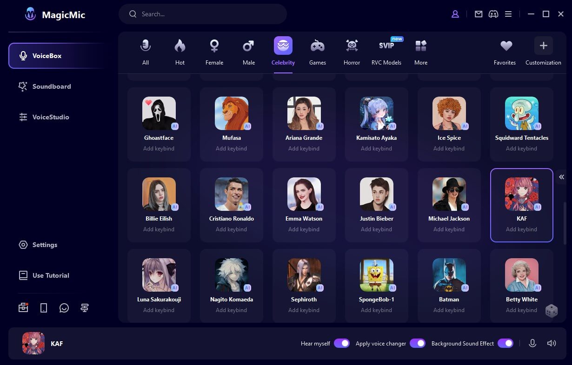Screen dimensions: 572x365
Task: Select the Ariana Grande voice thumbnail
Action: [x=304, y=113]
